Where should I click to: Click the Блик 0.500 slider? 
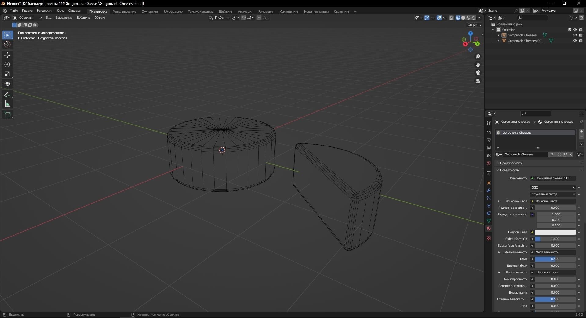click(x=555, y=259)
